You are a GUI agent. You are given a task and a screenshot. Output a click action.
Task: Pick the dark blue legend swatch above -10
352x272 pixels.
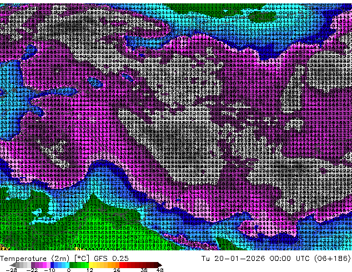tap(52, 265)
